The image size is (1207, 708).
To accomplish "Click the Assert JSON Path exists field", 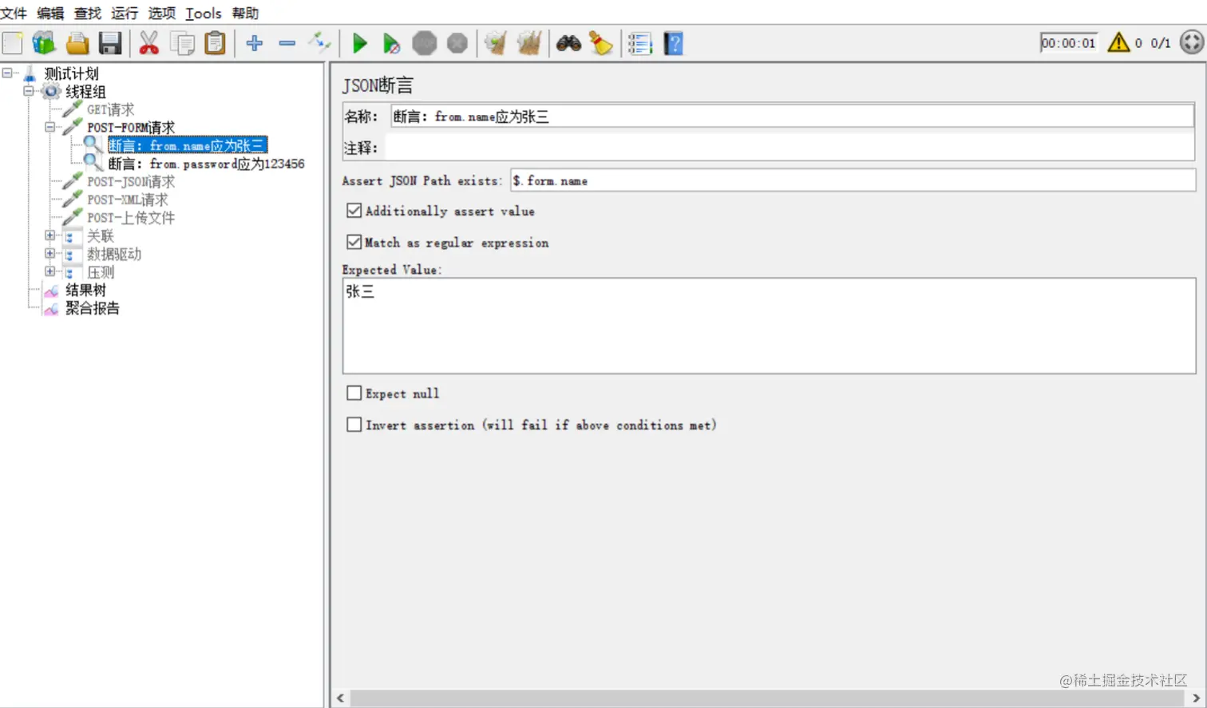I will point(853,180).
